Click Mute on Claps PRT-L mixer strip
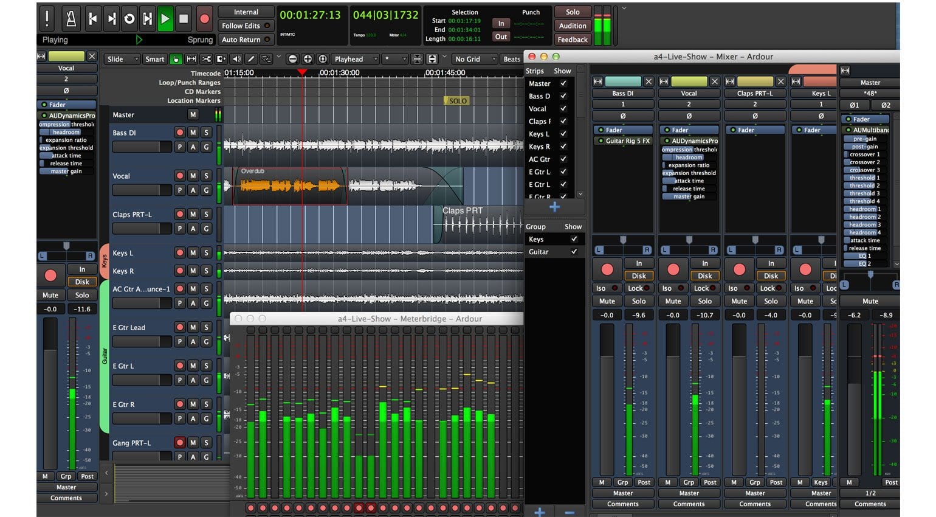Screen dimensions: 936x517 739,301
